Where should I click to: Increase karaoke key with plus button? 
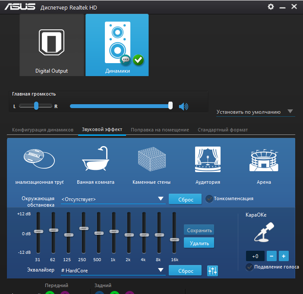tap(284, 256)
